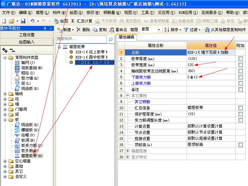Click the Save disk toolbar icon
248x186 pixels.
tap(23, 21)
